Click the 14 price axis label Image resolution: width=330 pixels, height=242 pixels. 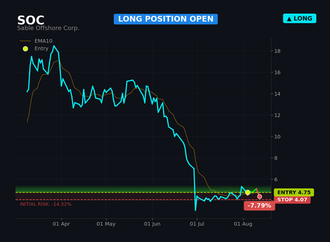point(277,94)
